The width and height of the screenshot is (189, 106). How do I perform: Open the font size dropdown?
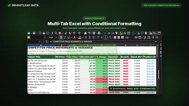pos(56,37)
